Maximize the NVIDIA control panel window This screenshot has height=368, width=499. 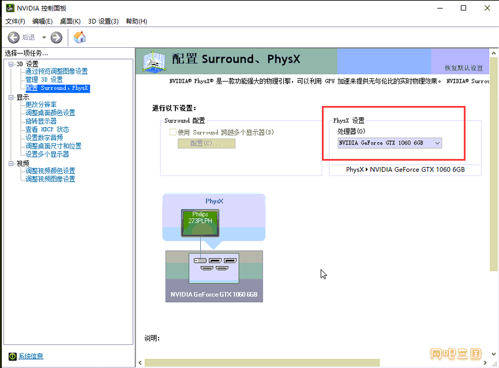(464, 8)
